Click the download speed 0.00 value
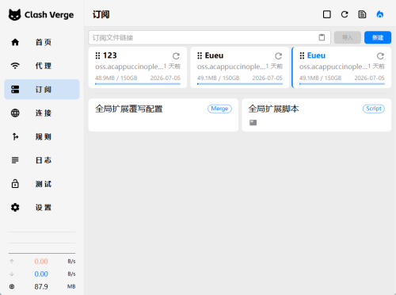Viewport: 396px width, 295px height. pos(41,274)
